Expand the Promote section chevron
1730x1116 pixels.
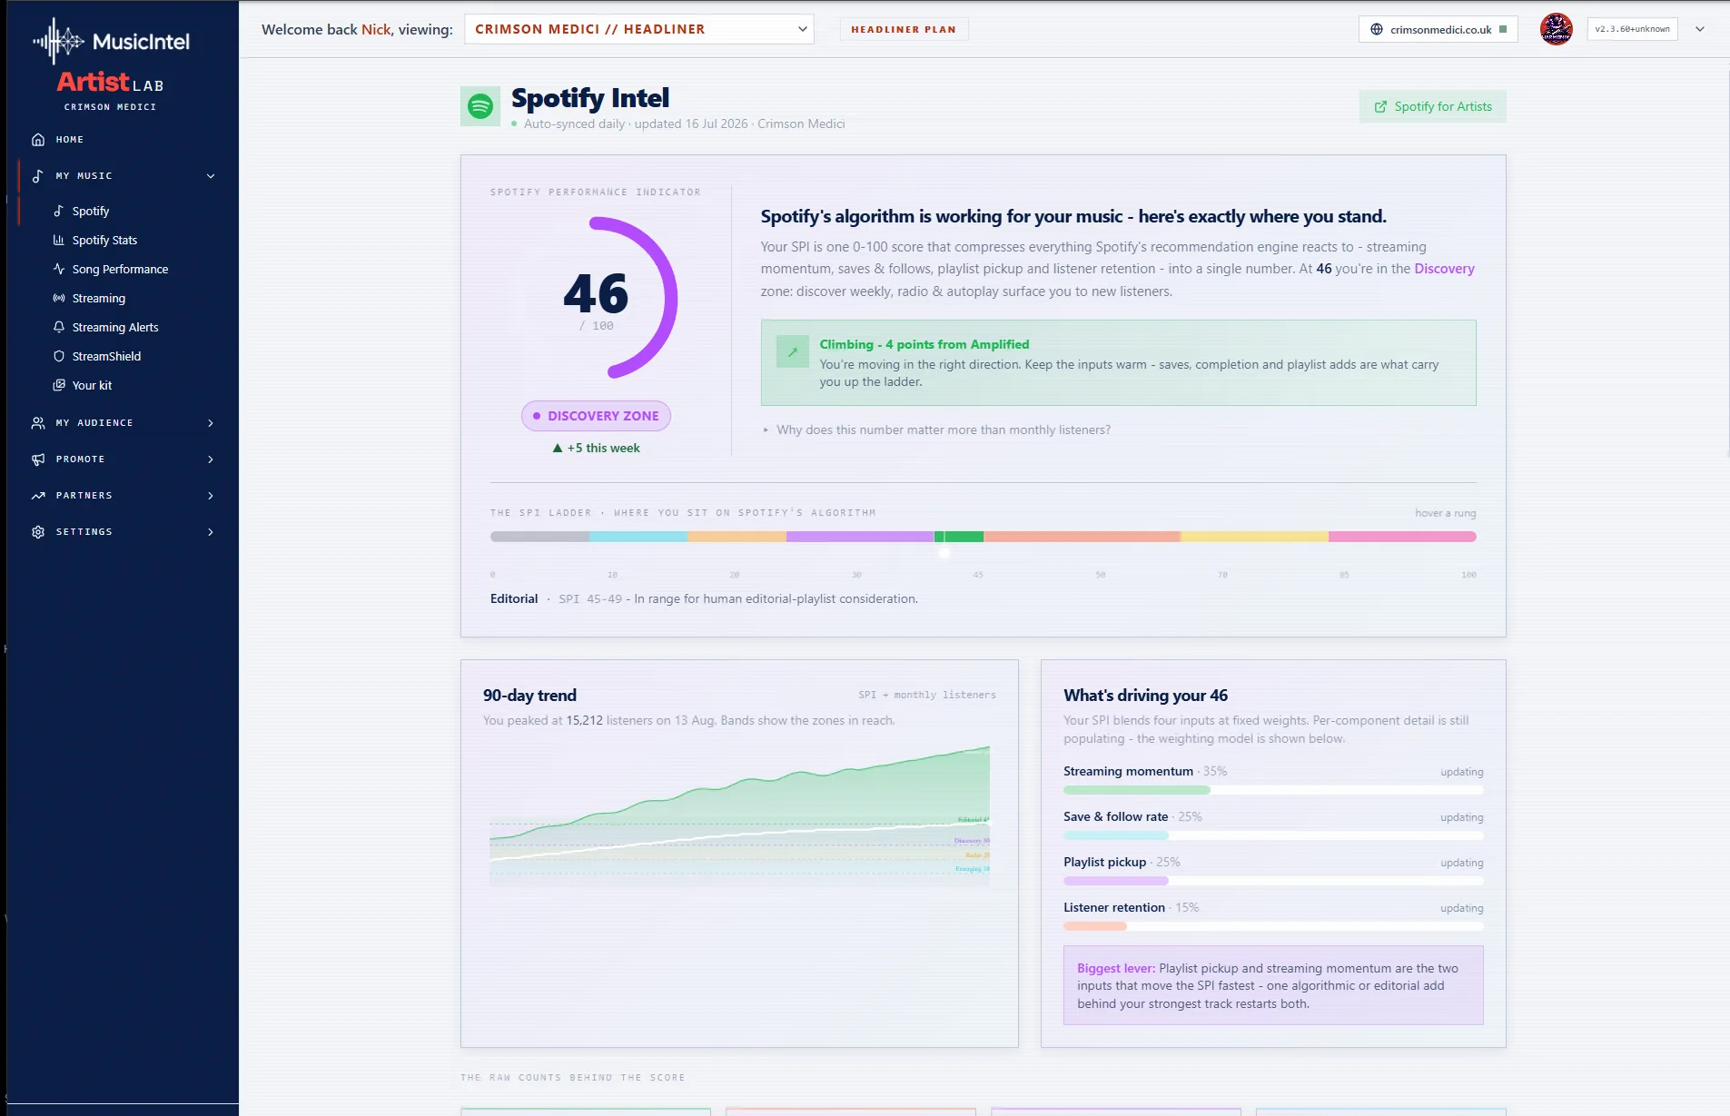pyautogui.click(x=211, y=459)
